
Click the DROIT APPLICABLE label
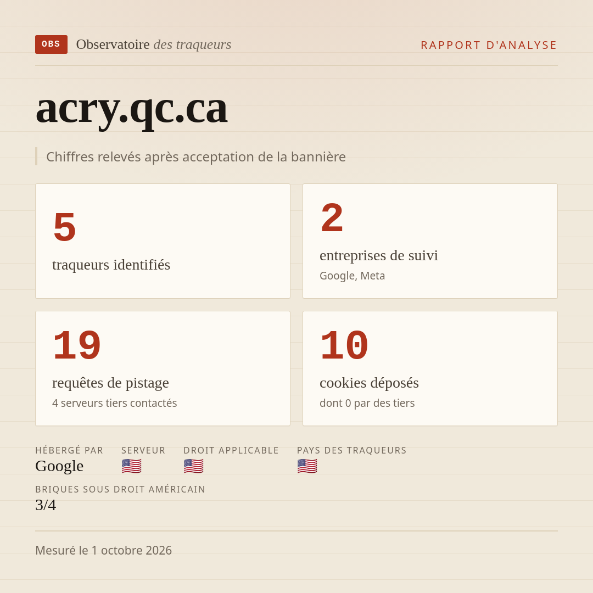tap(231, 450)
